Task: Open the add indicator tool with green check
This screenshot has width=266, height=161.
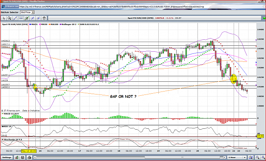Action: pyautogui.click(x=27, y=18)
